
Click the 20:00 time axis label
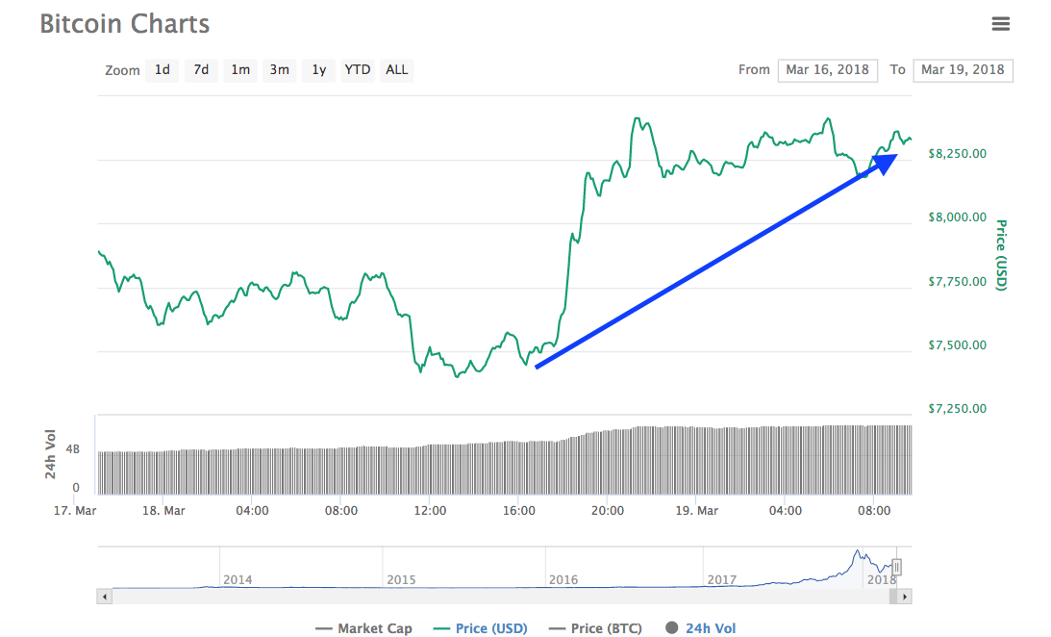coord(608,510)
